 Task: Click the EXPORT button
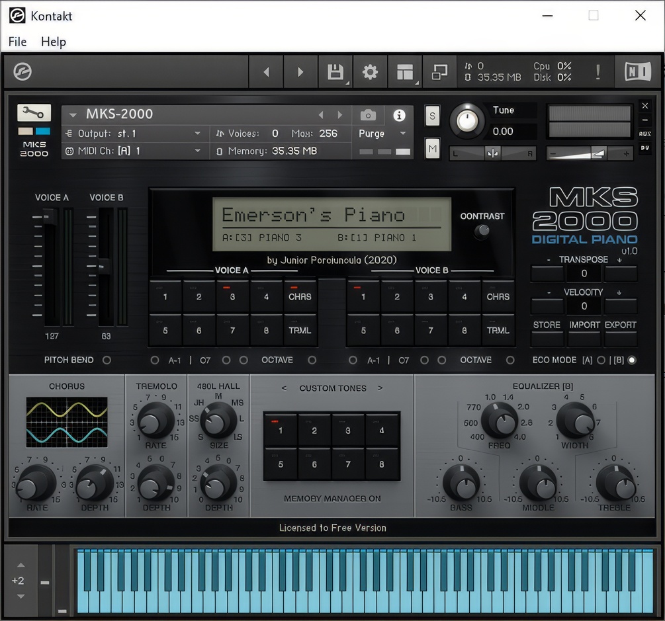pyautogui.click(x=621, y=339)
